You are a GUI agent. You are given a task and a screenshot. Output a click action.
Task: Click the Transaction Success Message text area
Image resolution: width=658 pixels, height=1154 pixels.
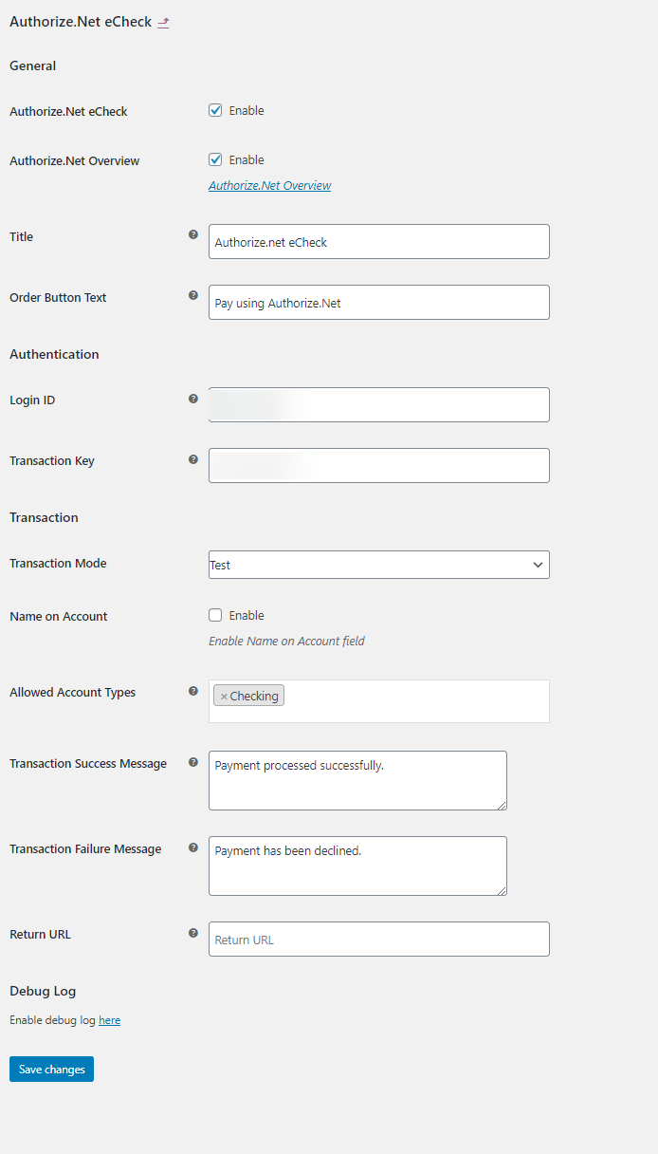pyautogui.click(x=356, y=780)
